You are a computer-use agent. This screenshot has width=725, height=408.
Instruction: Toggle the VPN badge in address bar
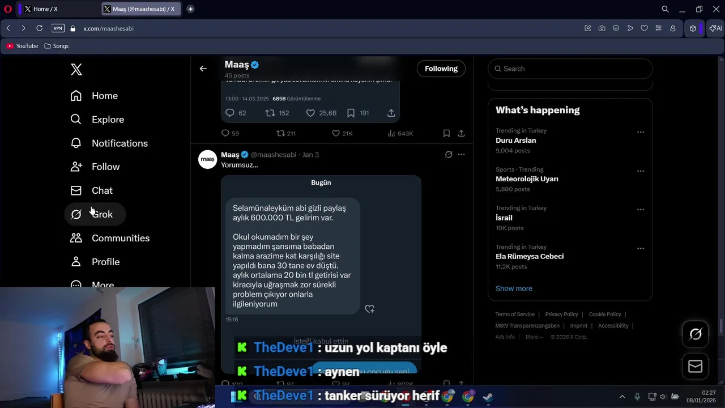pos(58,28)
